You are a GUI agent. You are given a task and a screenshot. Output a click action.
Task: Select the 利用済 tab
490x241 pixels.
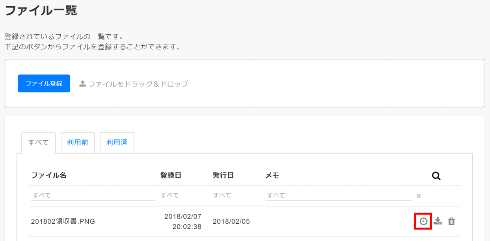(117, 143)
